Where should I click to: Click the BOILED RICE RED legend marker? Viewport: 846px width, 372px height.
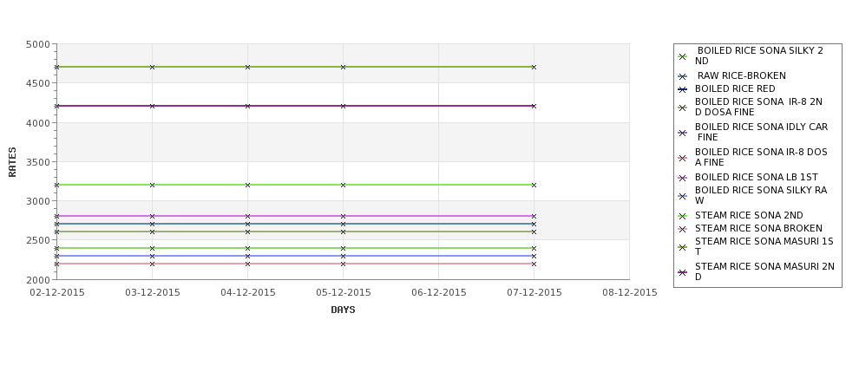click(x=683, y=89)
